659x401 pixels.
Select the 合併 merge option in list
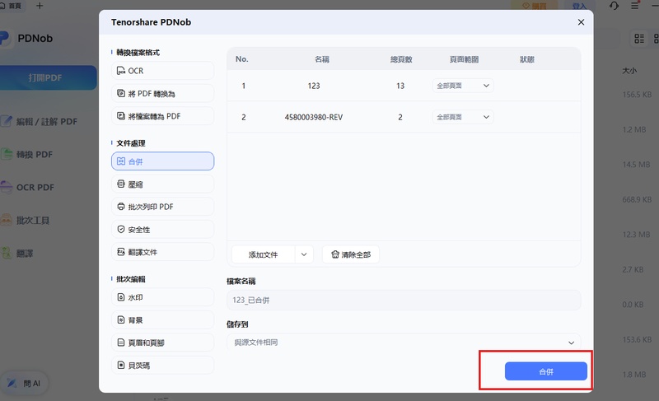click(x=162, y=161)
